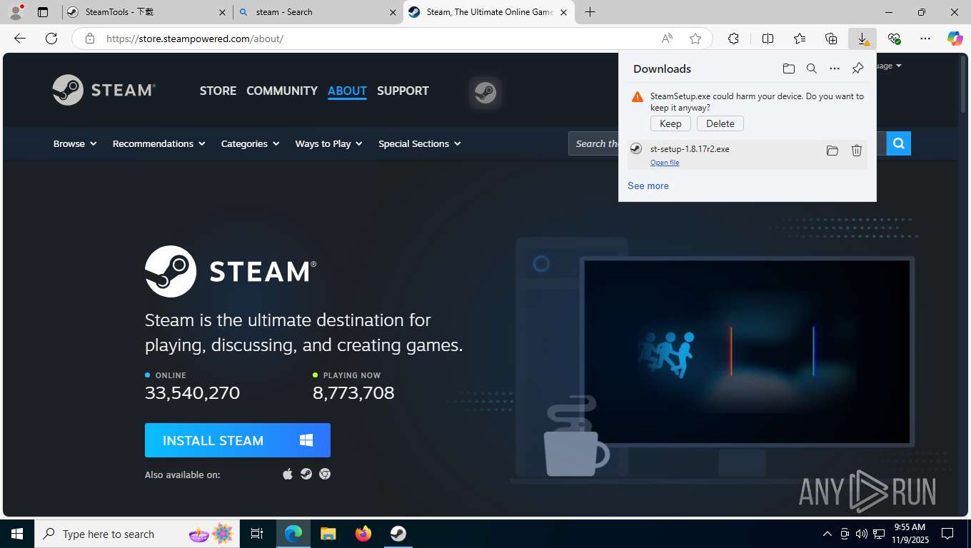This screenshot has width=971, height=548.
Task: Open the Windows Start menu
Action: tap(16, 534)
